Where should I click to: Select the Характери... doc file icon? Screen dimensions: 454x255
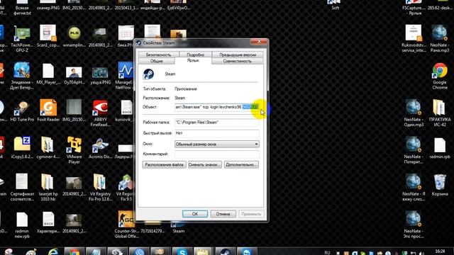pos(48,222)
